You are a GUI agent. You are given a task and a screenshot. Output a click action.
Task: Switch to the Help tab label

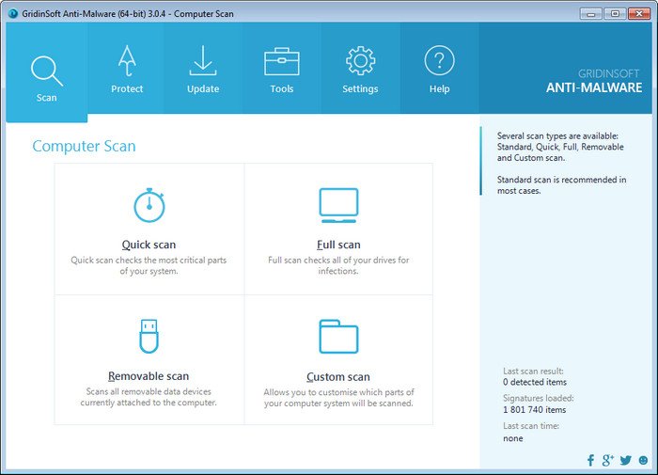439,89
